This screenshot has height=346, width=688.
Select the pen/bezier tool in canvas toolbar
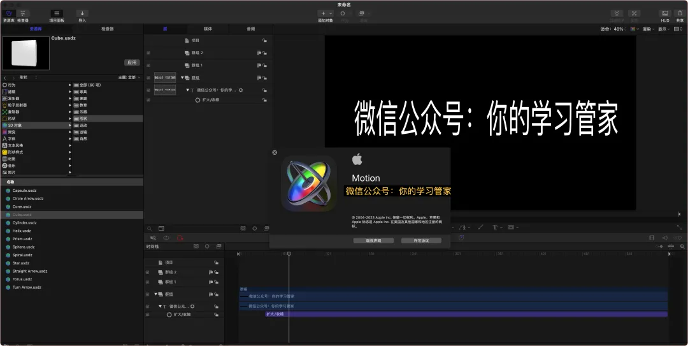(462, 227)
